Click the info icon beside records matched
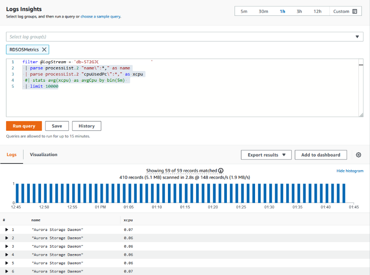Image resolution: width=370 pixels, height=275 pixels. pyautogui.click(x=220, y=170)
